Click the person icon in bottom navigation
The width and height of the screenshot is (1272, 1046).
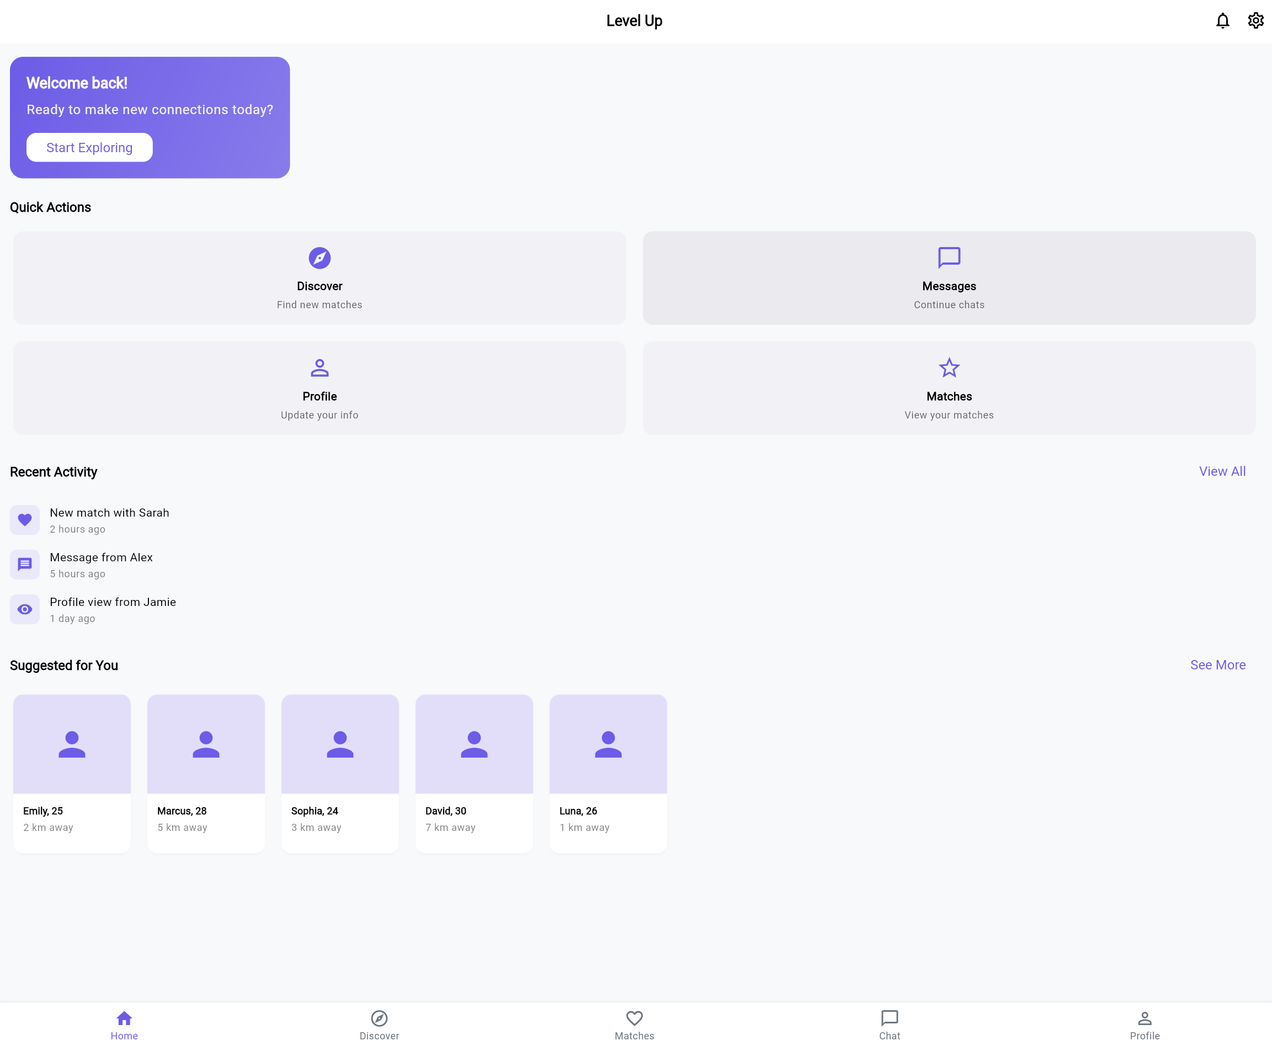1145,1018
